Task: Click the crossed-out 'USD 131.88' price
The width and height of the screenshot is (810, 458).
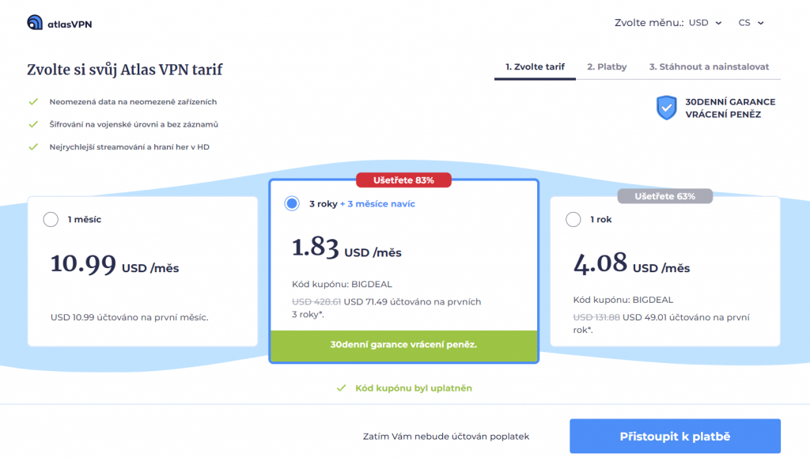Action: point(596,317)
